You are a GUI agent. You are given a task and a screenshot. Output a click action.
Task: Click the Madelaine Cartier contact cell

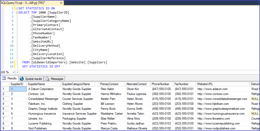[112, 114]
